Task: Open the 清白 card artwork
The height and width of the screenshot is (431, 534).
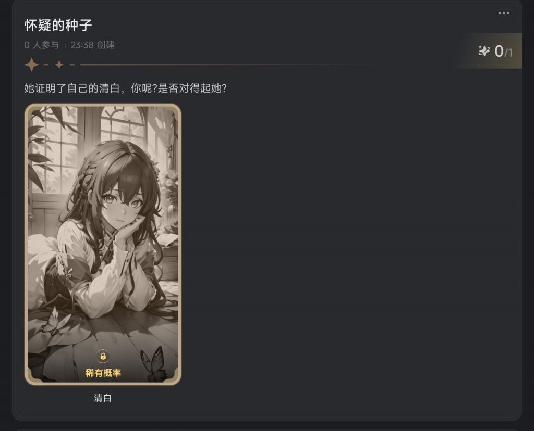Action: pyautogui.click(x=103, y=245)
